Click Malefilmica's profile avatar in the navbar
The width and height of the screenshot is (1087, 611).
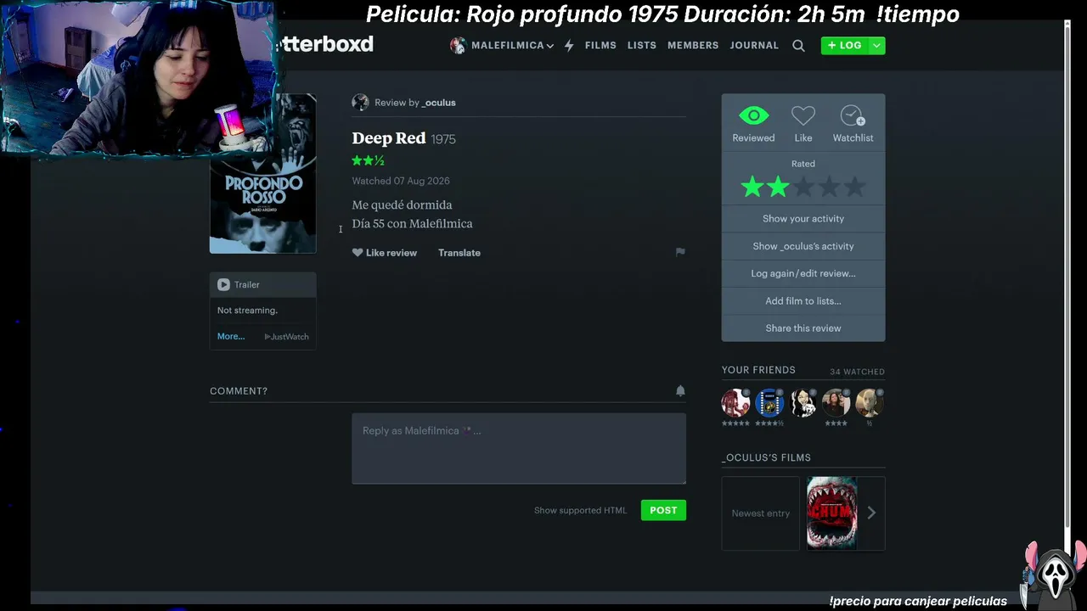(x=458, y=46)
